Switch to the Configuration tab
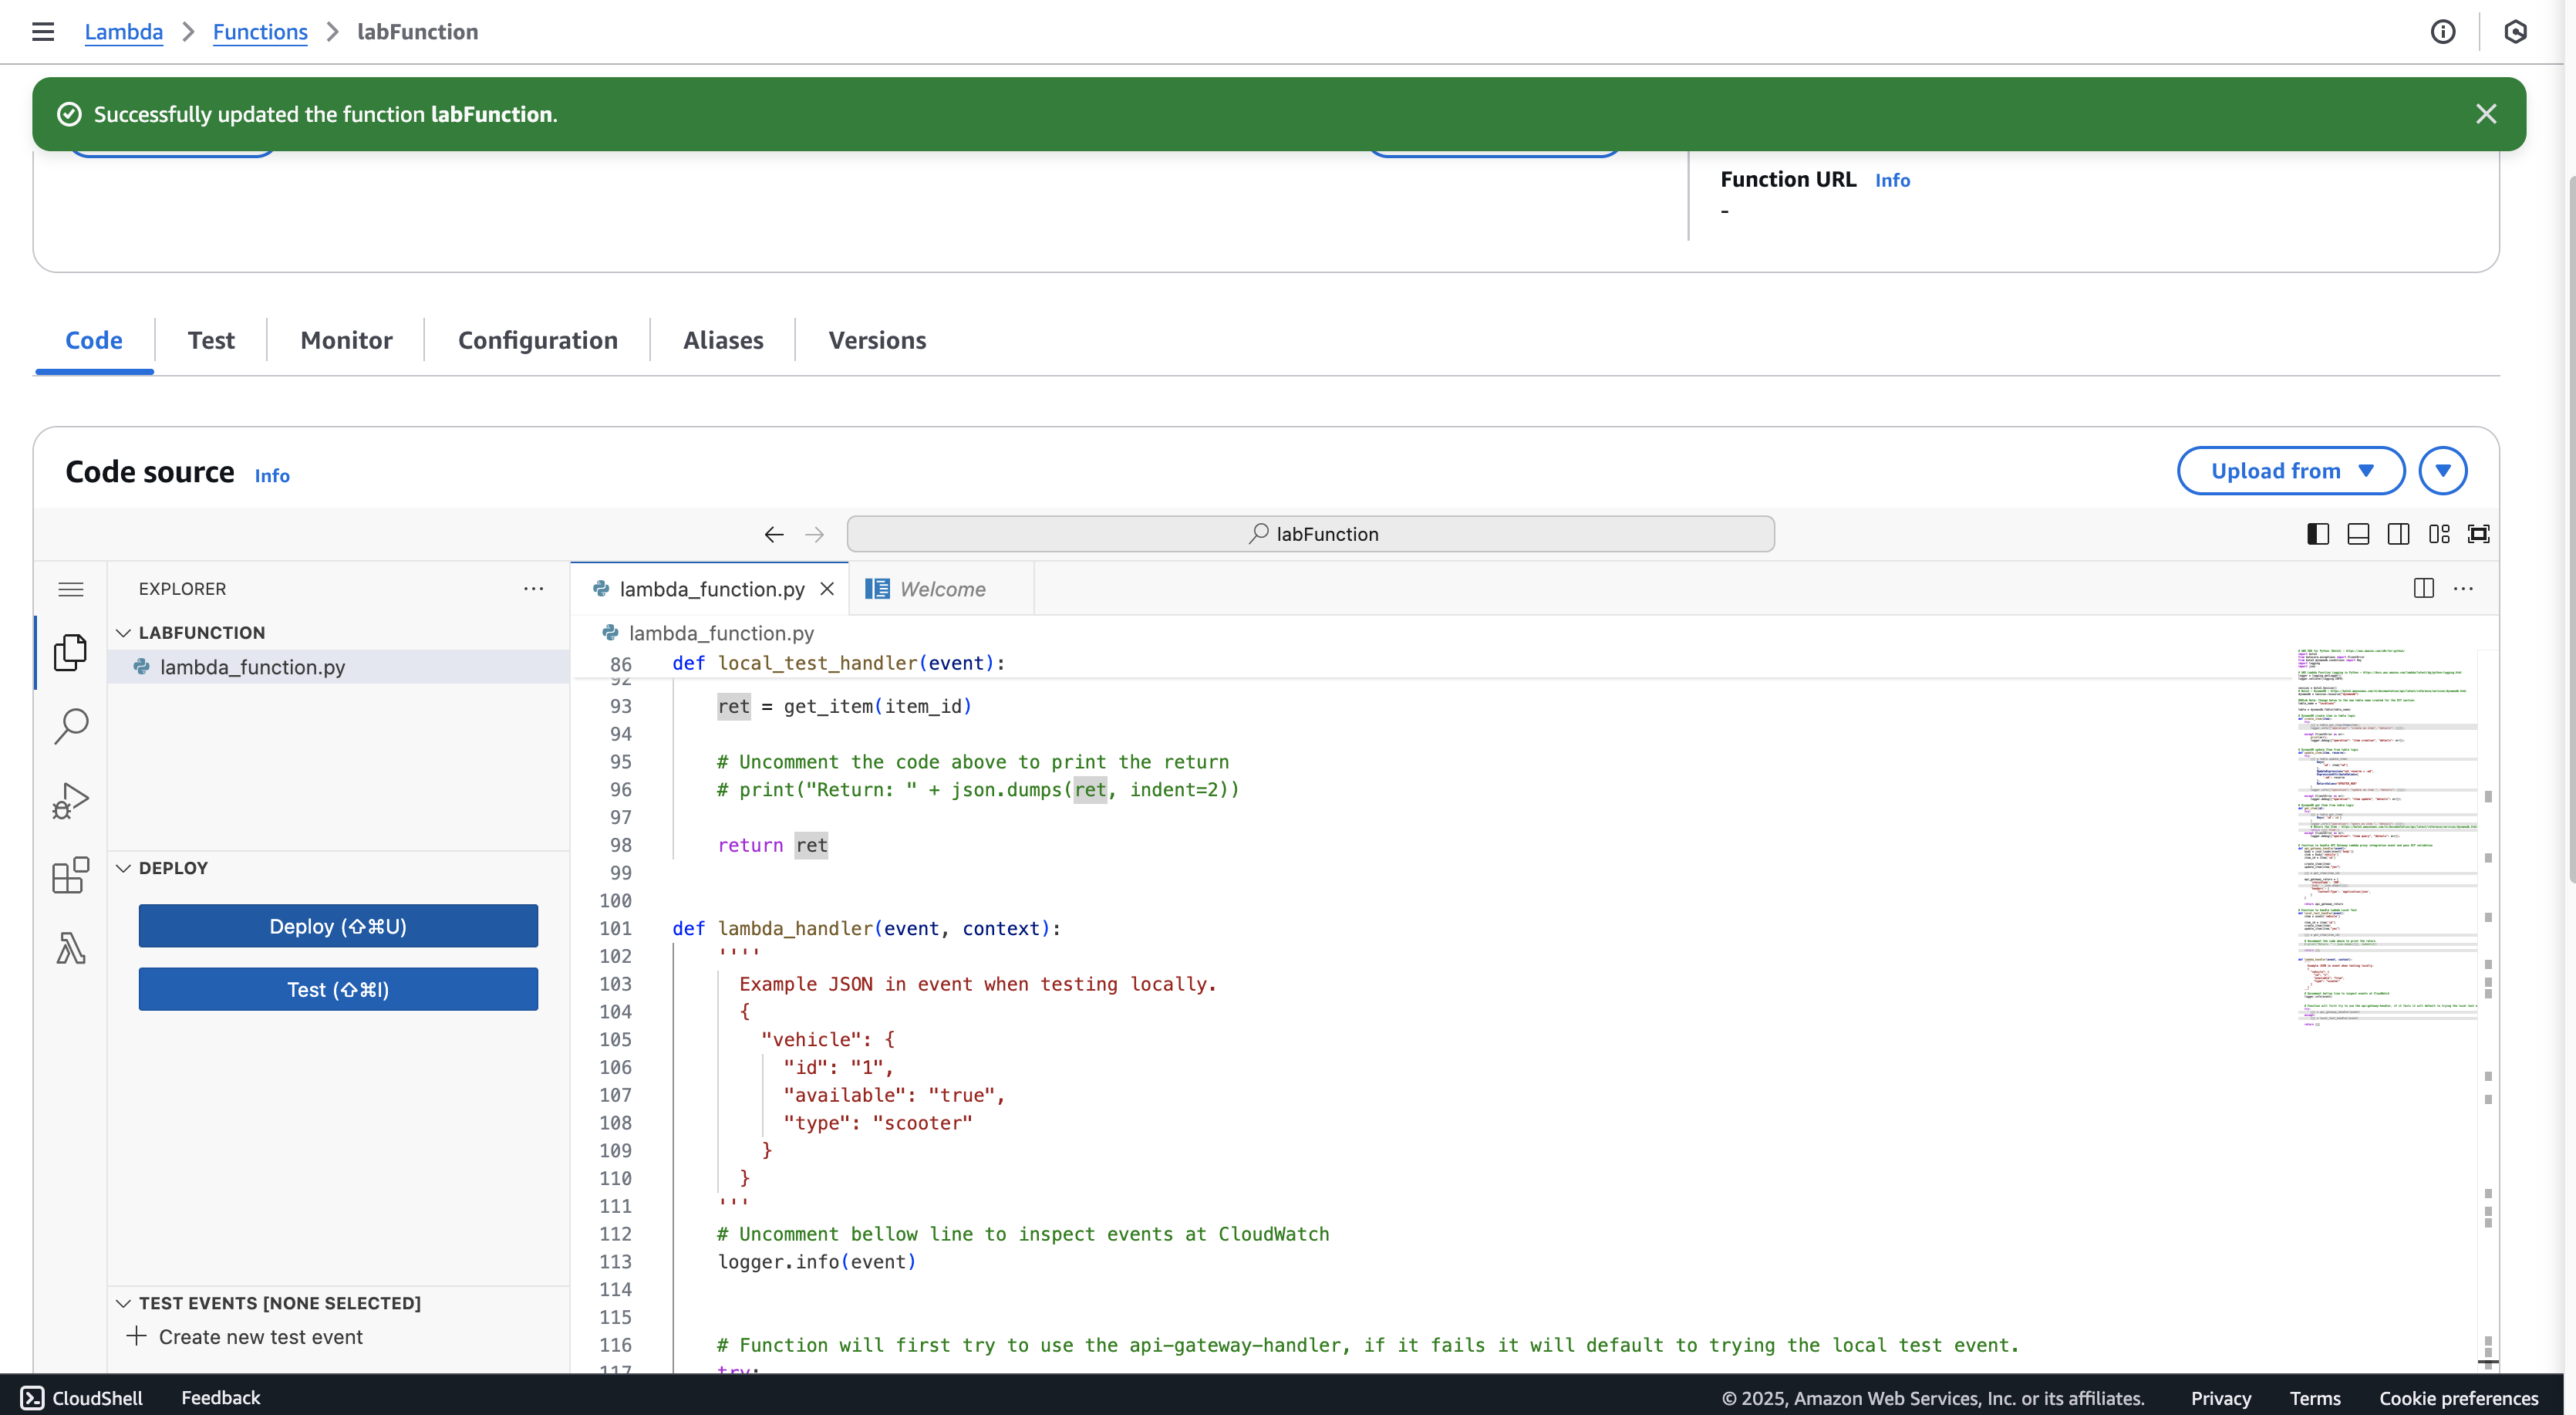Viewport: 2576px width, 1415px height. pyautogui.click(x=538, y=340)
